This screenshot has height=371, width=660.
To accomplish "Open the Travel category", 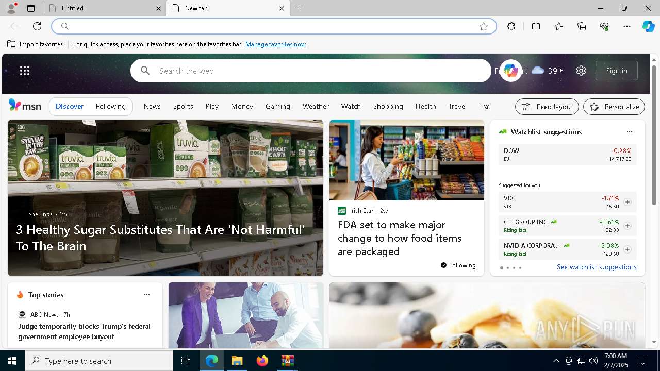I will coord(457,106).
